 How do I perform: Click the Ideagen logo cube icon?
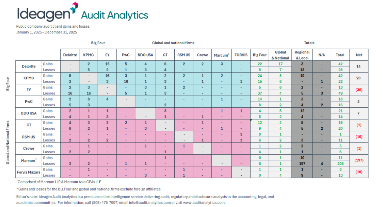[x=74, y=6]
